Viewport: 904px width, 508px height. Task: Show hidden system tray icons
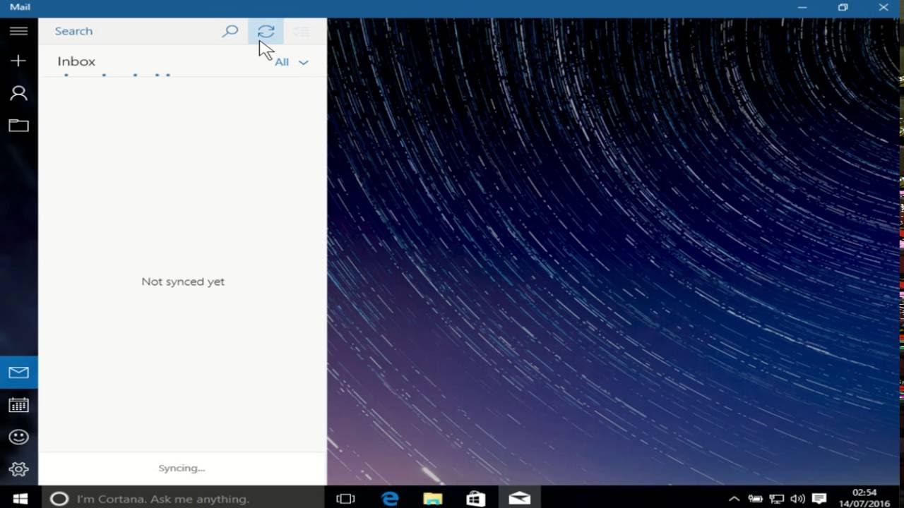click(734, 499)
